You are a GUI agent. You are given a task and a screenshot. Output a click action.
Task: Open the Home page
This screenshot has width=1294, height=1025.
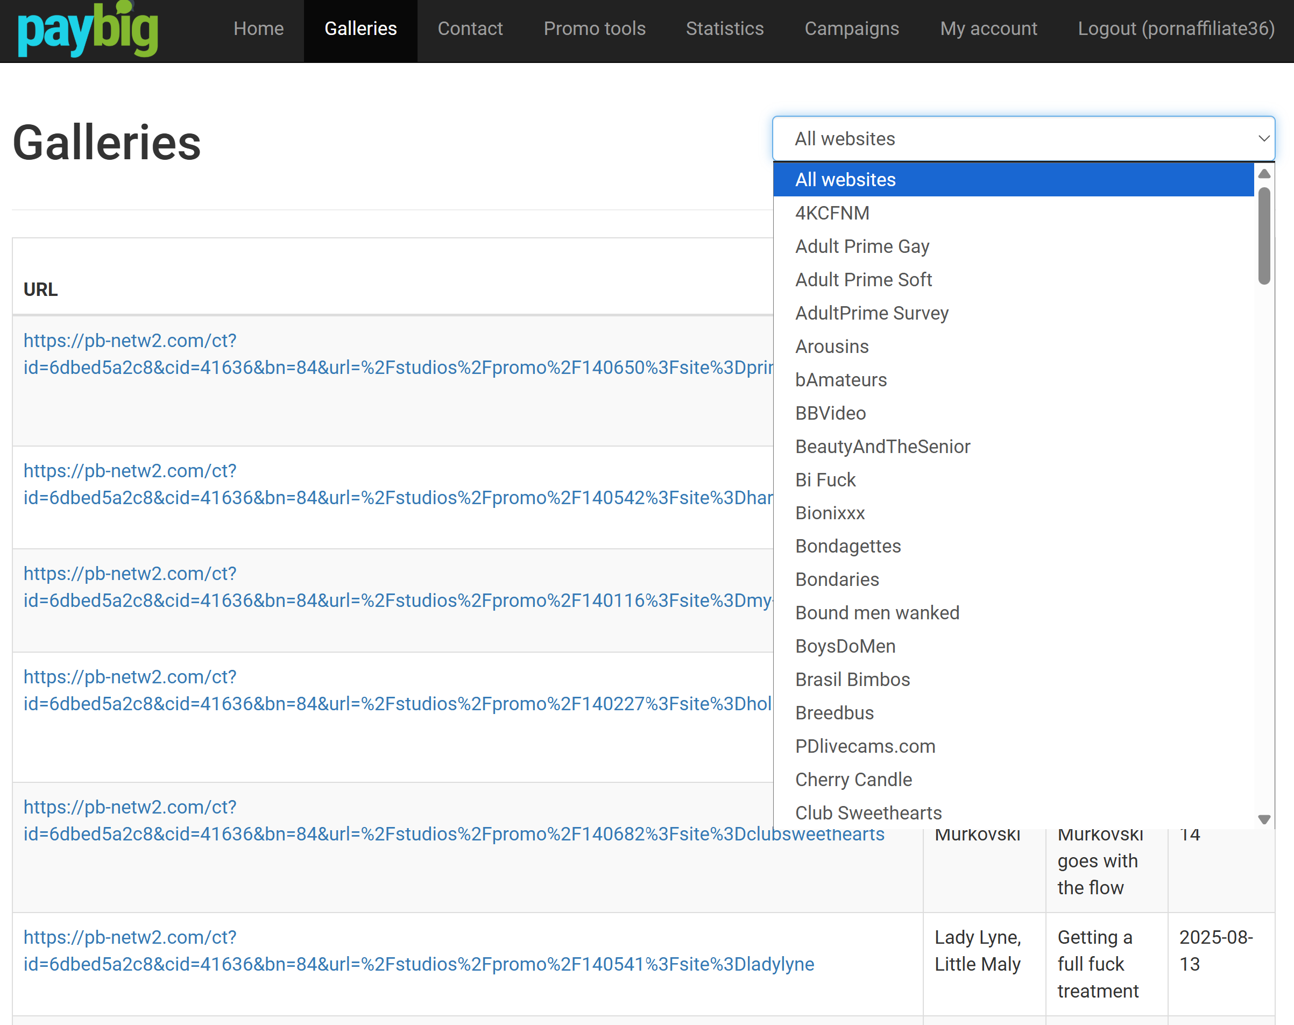(x=259, y=29)
